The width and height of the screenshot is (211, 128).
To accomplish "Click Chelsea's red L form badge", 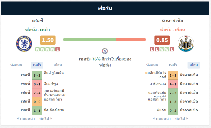I will click(58, 49).
